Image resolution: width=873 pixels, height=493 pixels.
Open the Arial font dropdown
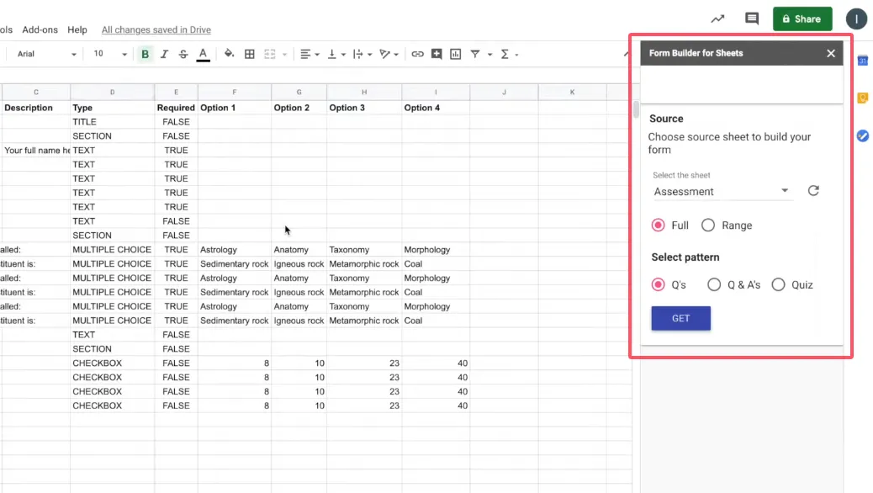click(x=47, y=54)
